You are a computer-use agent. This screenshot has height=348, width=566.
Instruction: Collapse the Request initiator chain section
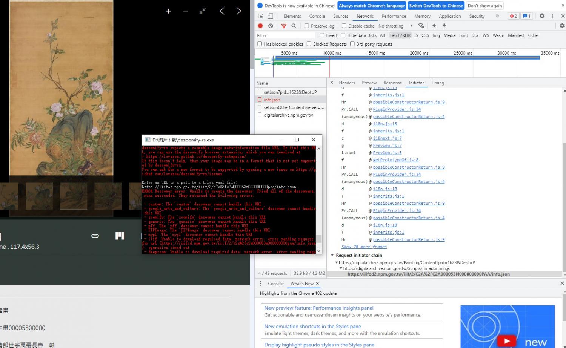point(332,255)
